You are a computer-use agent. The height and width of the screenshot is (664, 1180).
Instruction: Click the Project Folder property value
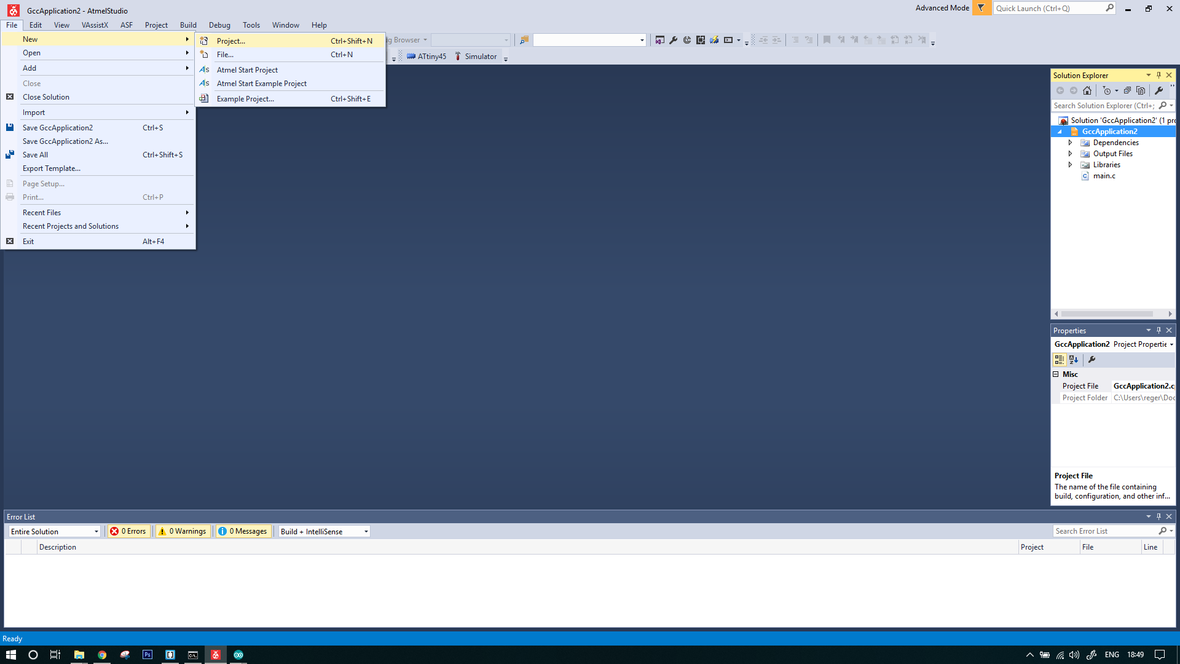pyautogui.click(x=1144, y=398)
